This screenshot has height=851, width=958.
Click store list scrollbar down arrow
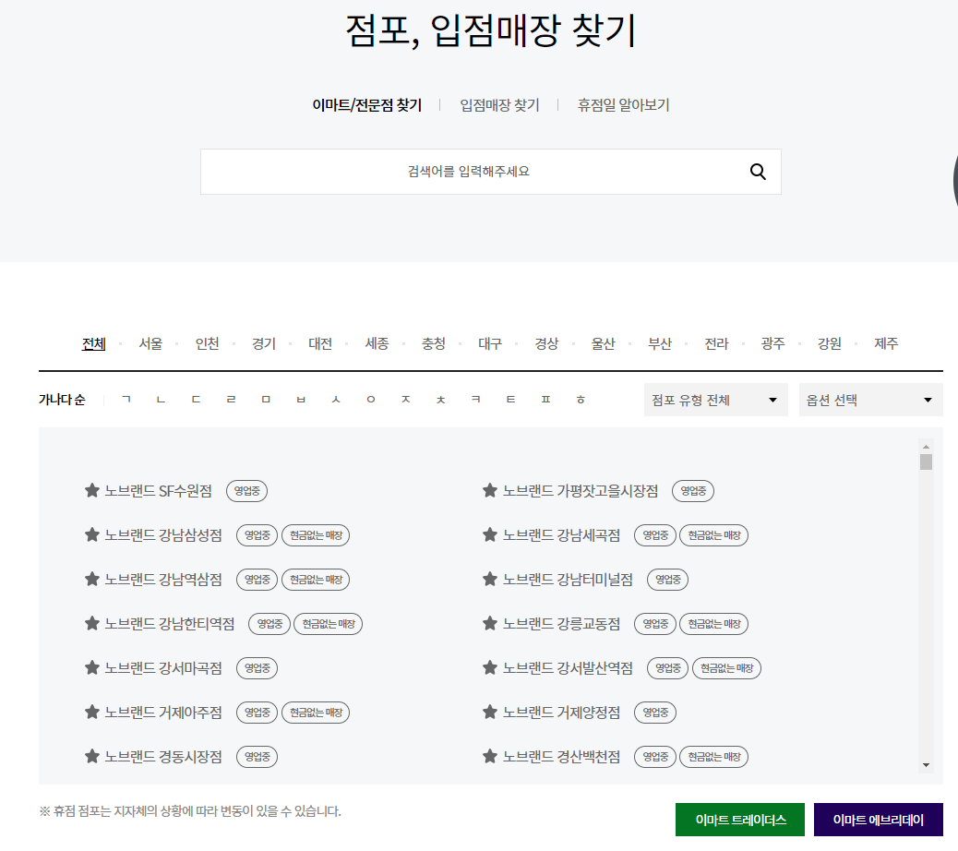click(x=927, y=765)
